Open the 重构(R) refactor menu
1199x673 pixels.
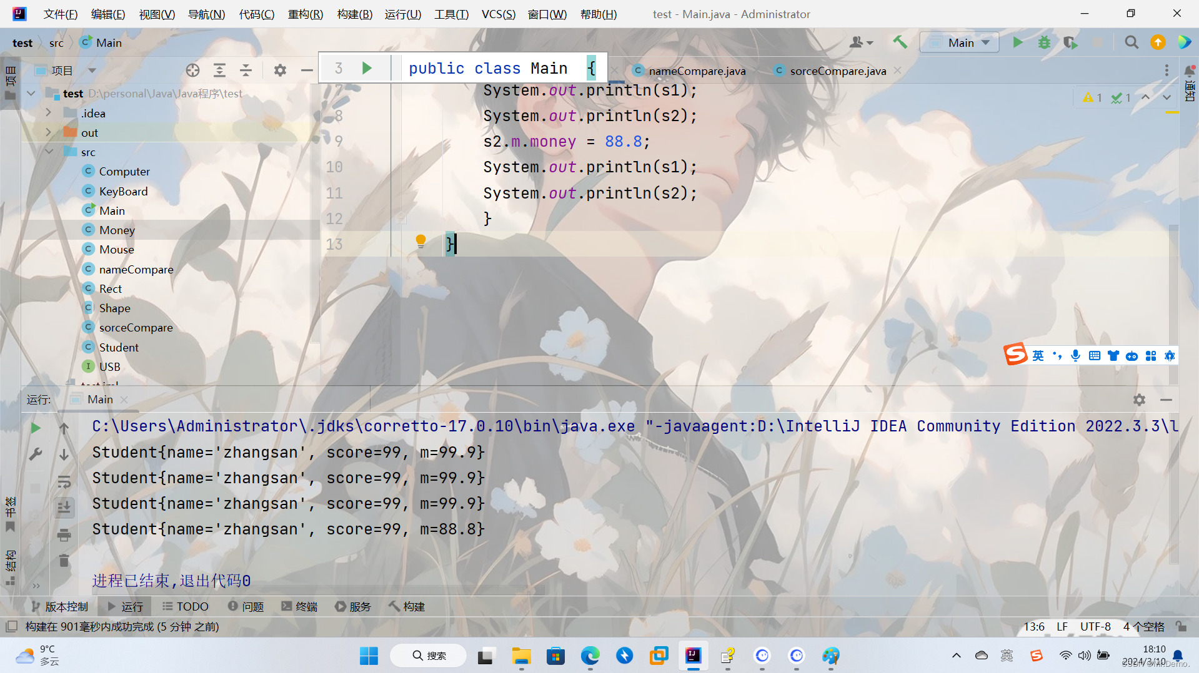pyautogui.click(x=306, y=14)
